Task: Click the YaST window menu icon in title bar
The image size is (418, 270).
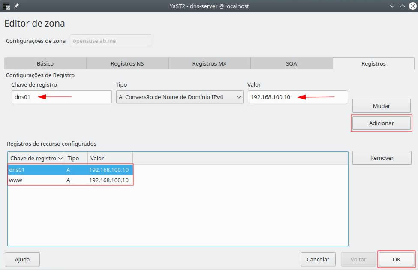Action: (6, 6)
